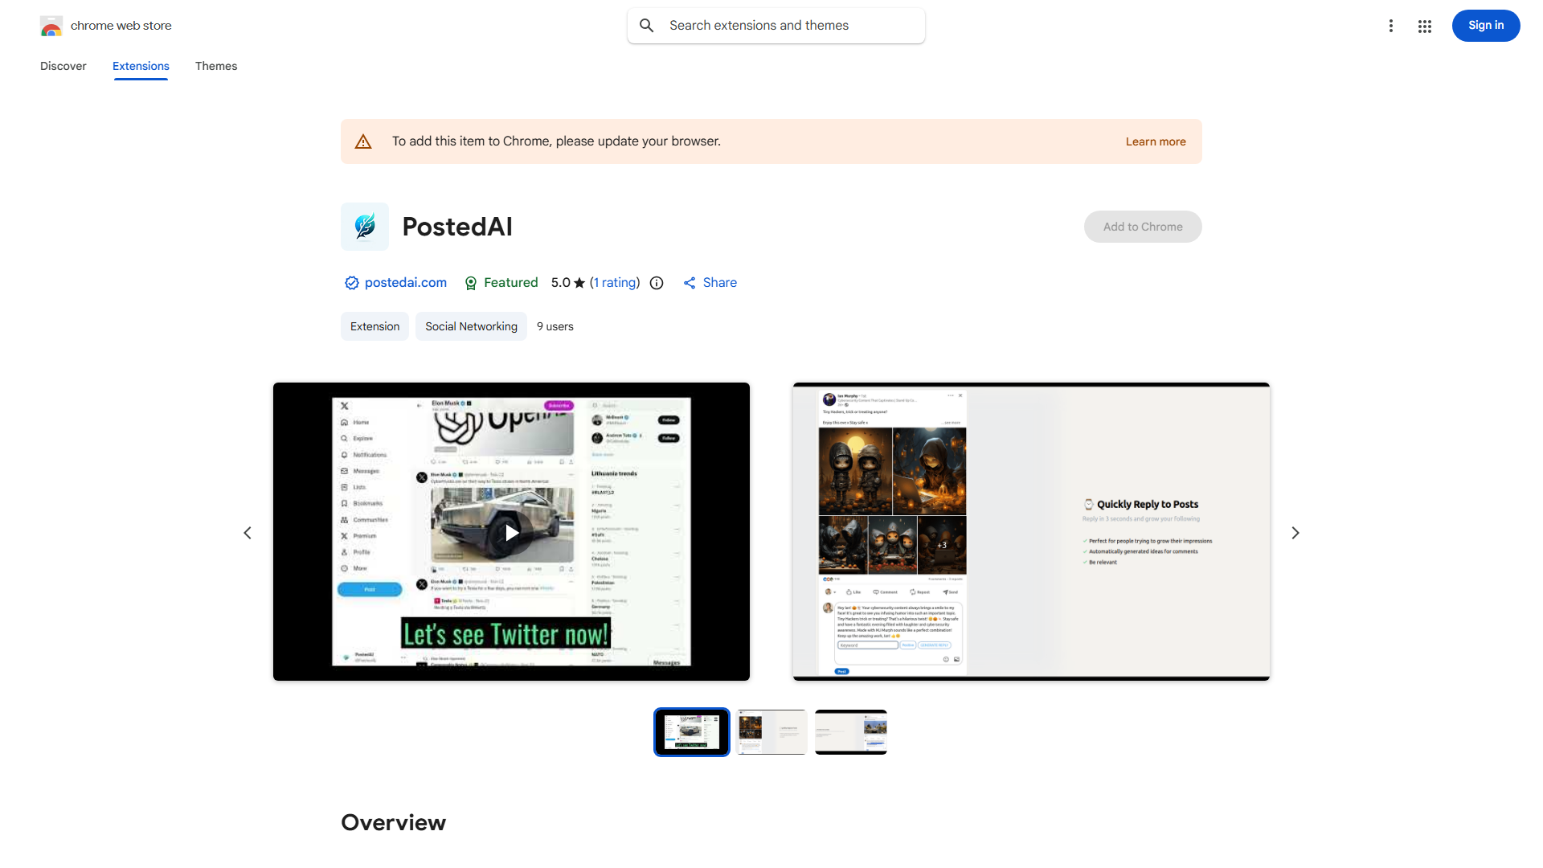Switch to the Themes tab
Screen dimensions: 1543x868
pos(216,66)
